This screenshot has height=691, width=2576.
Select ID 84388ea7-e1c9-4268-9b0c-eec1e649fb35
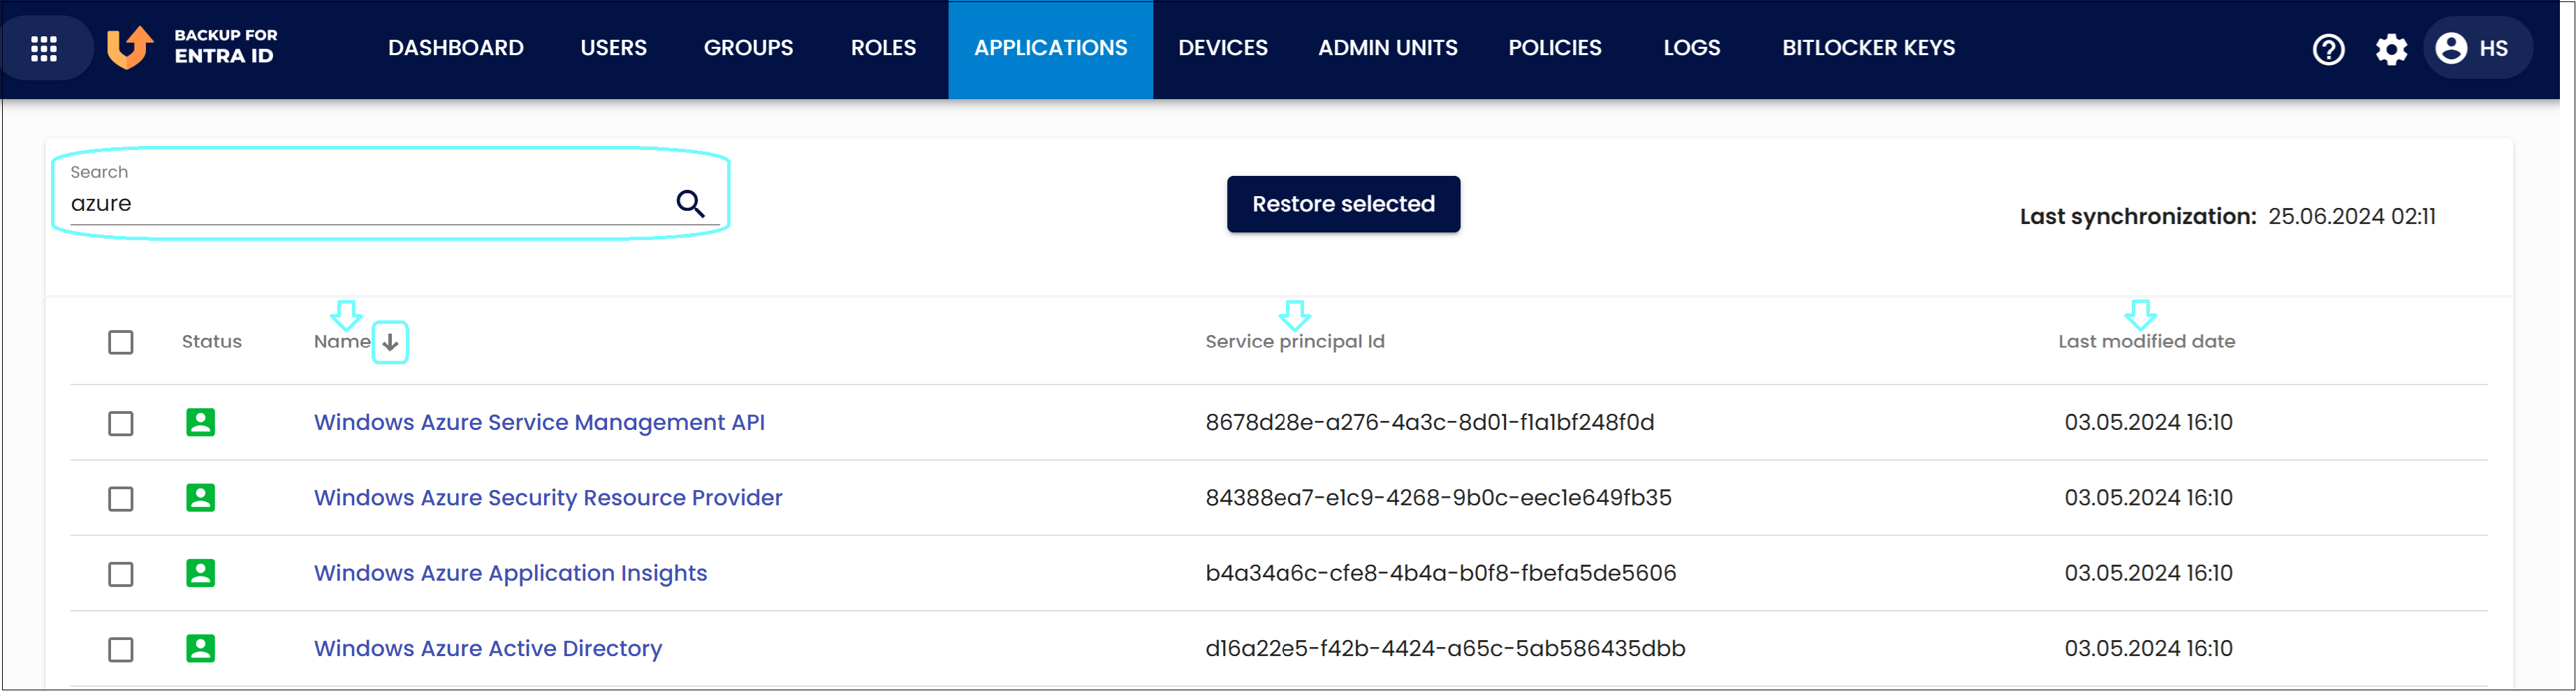[x=1438, y=497]
